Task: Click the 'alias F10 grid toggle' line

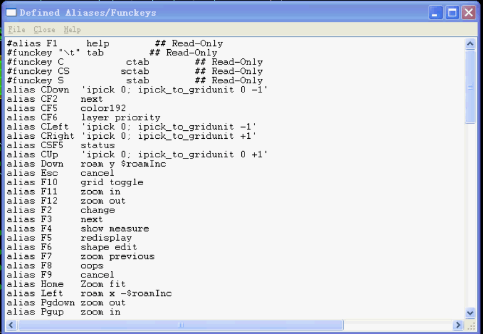Action: (x=75, y=182)
